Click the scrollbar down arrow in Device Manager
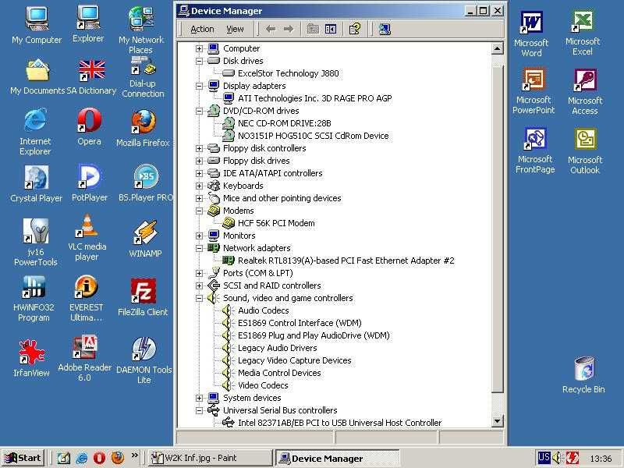Viewport: 624px width, 468px height. pyautogui.click(x=497, y=420)
